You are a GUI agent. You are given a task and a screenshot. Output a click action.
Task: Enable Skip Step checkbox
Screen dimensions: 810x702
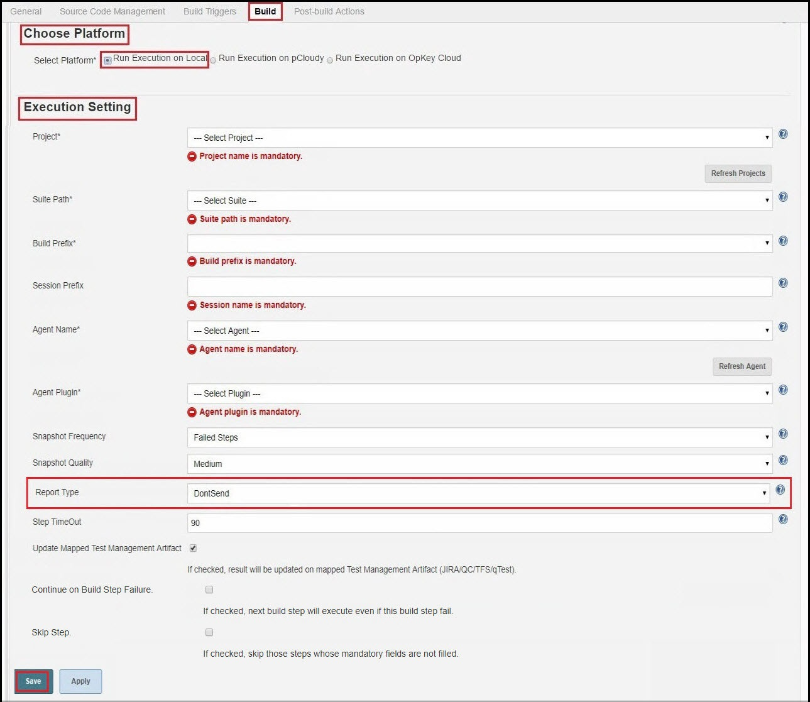coord(209,632)
